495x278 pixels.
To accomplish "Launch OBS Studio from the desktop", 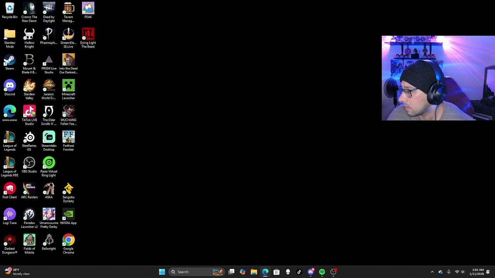I will coord(29,165).
